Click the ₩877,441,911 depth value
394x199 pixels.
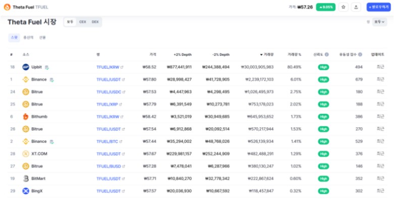click(179, 67)
